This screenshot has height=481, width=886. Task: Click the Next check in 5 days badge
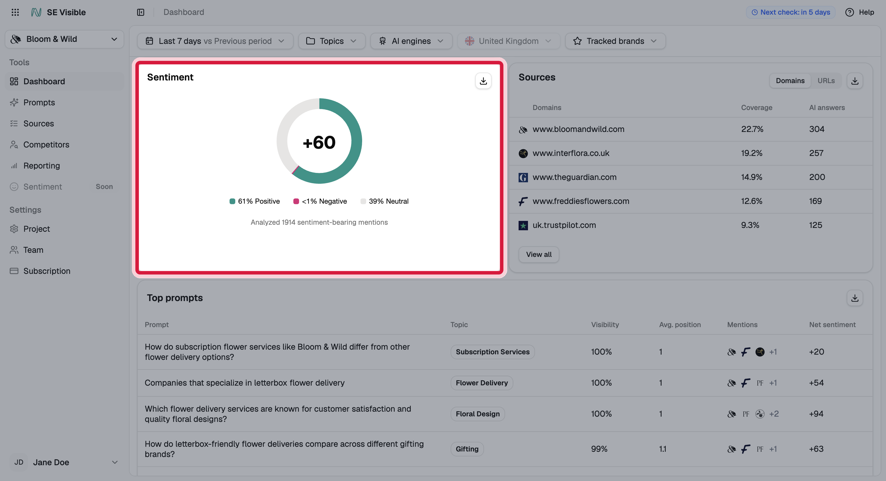(790, 12)
